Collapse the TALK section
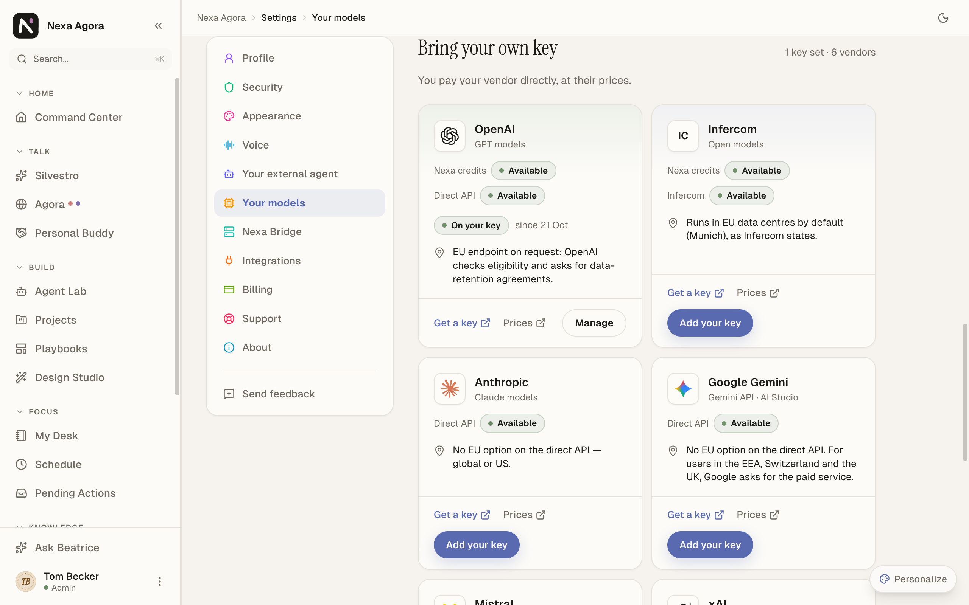 (x=33, y=152)
